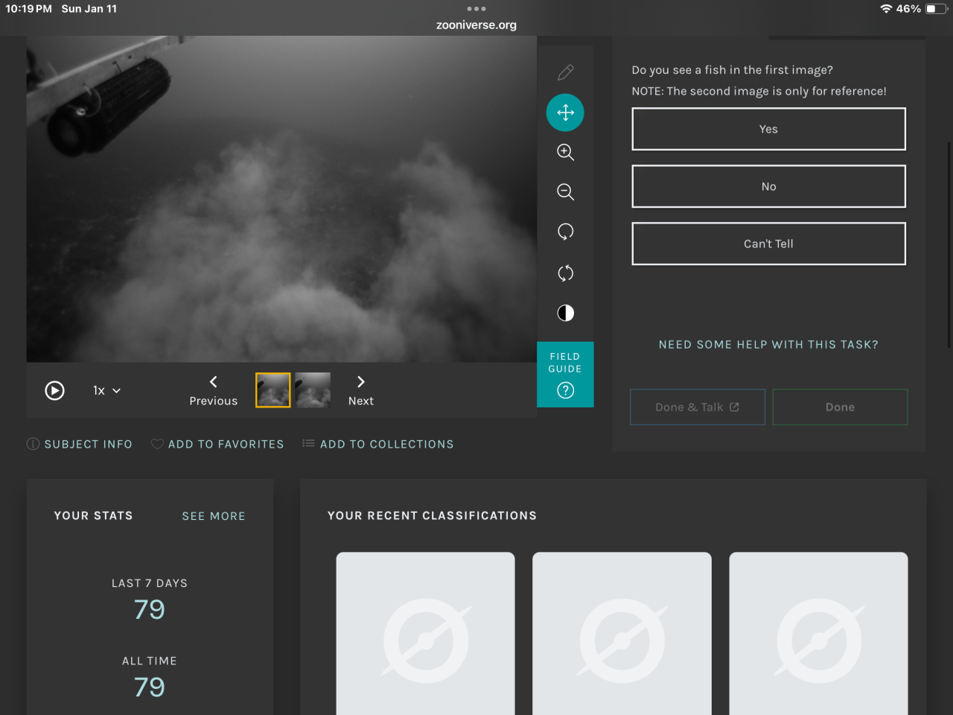The width and height of the screenshot is (953, 715).
Task: Zoom out of the subject image
Action: (x=565, y=192)
